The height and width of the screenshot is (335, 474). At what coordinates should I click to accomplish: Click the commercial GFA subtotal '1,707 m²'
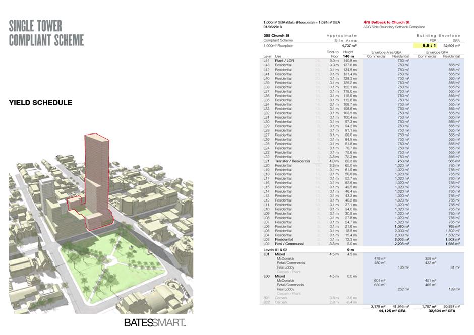[x=429, y=307]
